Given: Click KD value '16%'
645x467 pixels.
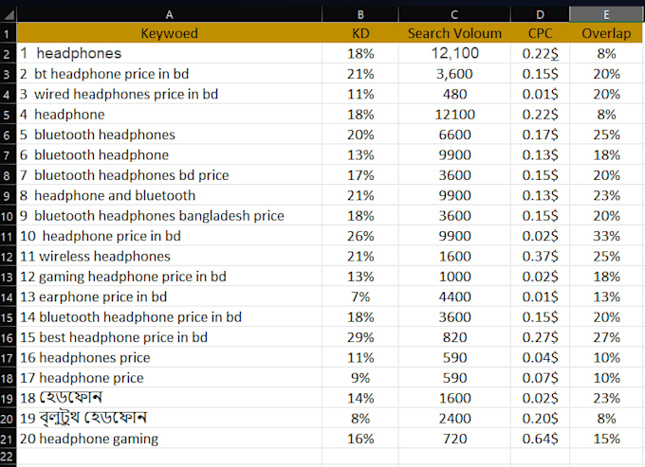Looking at the screenshot, I should coord(360,439).
